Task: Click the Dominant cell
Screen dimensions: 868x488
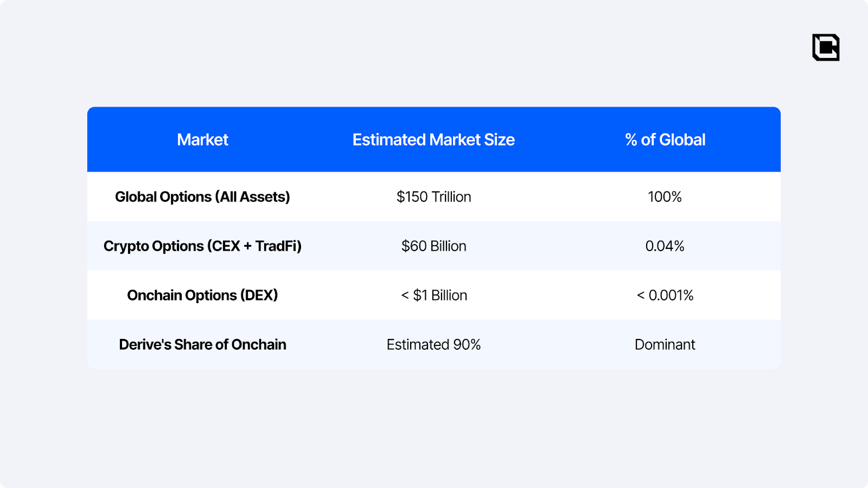Action: 665,345
